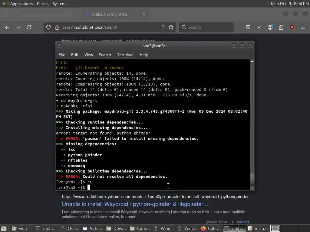
Task: Open the terminal Search menu
Action: pyautogui.click(x=105, y=55)
